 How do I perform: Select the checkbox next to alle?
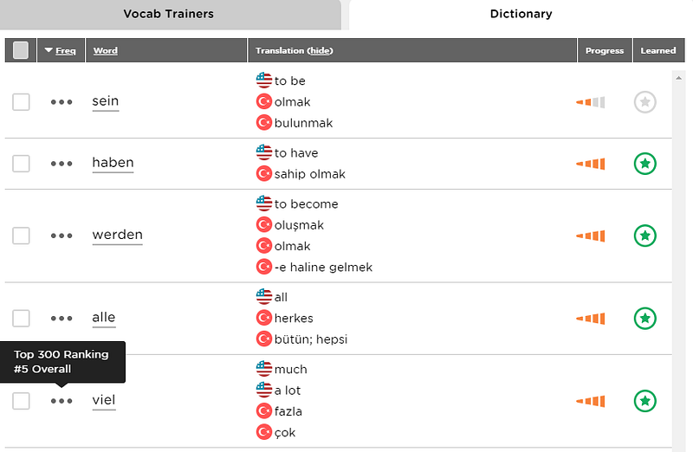pos(21,318)
